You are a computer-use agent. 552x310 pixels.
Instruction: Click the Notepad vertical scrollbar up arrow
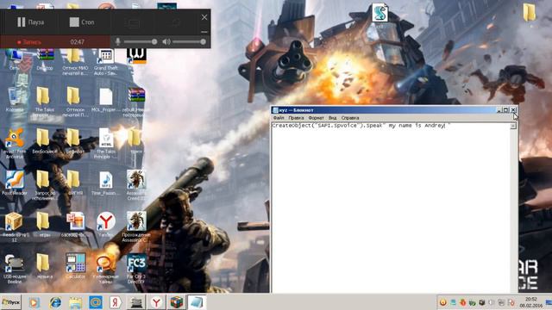click(513, 126)
